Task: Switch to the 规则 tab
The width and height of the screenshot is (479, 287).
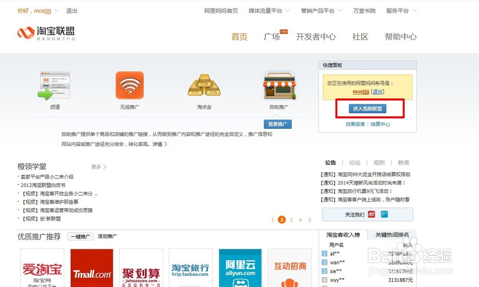Action: pyautogui.click(x=379, y=163)
